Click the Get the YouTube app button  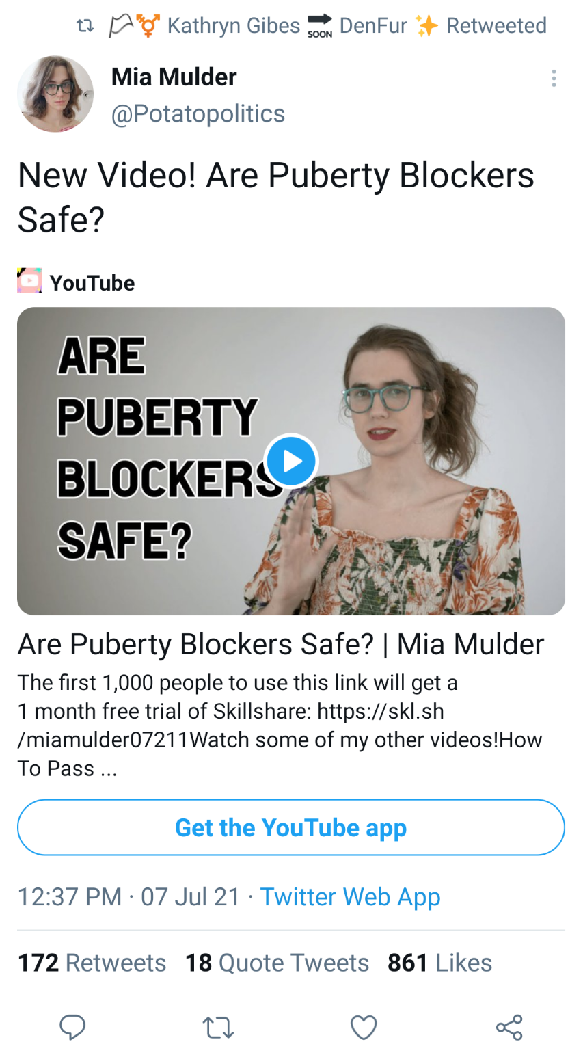tap(291, 827)
